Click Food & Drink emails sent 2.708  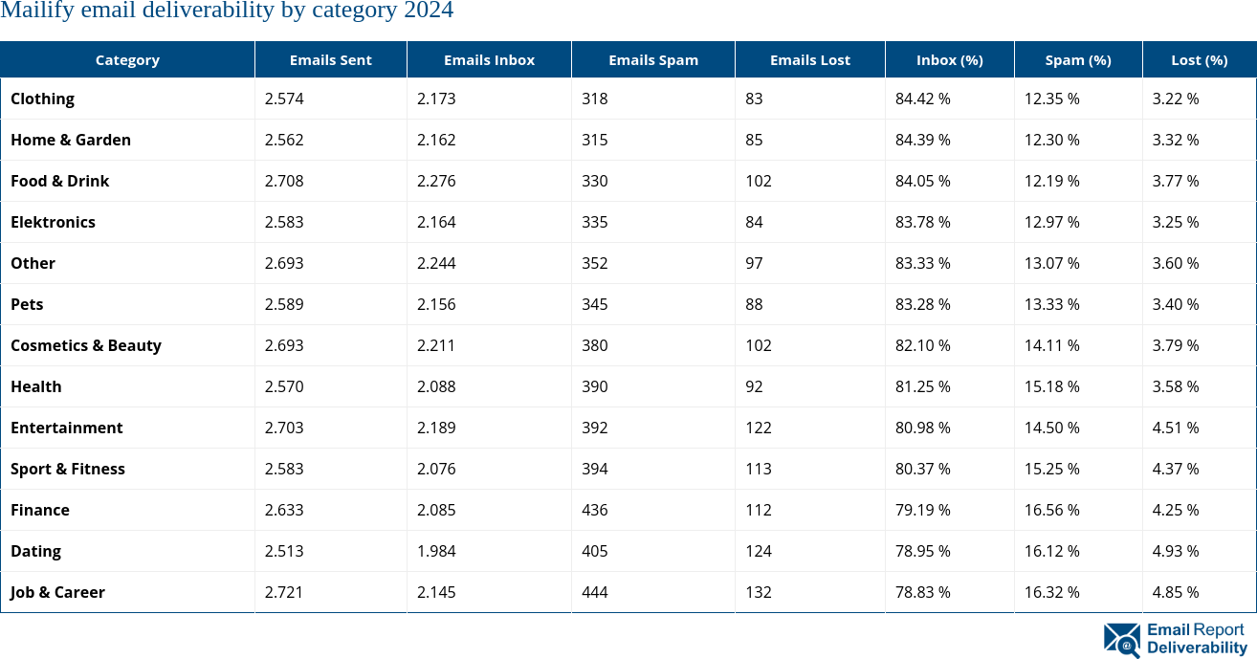tap(284, 181)
